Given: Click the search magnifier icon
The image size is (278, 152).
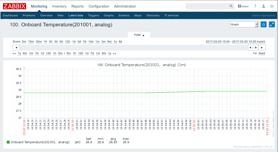Looking at the screenshot, I should [231, 6].
